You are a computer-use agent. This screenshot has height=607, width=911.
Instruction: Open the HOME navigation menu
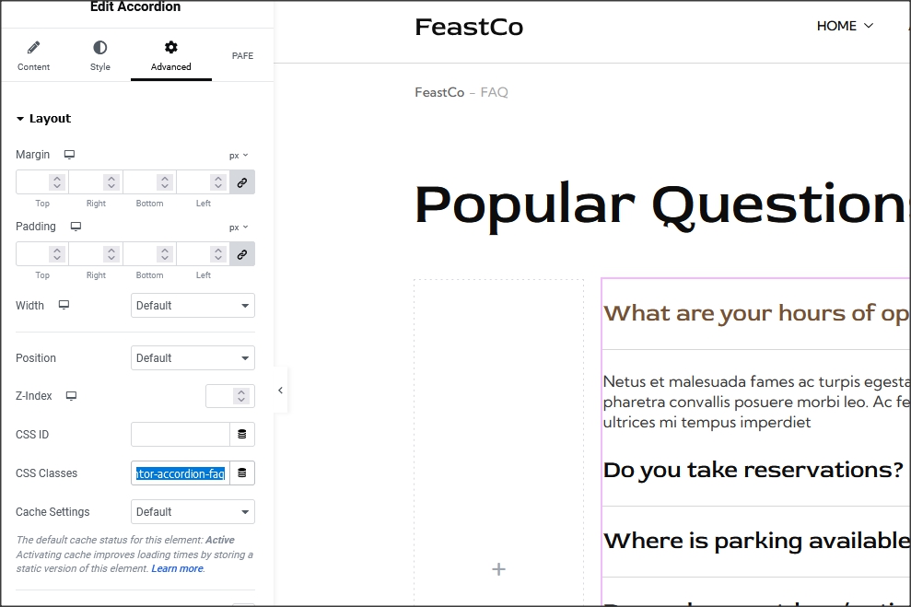pyautogui.click(x=845, y=26)
